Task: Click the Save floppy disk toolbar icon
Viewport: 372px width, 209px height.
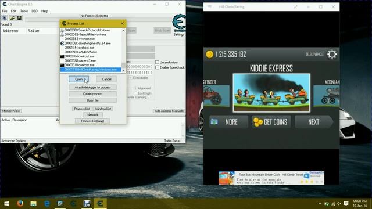Action: pyautogui.click(x=19, y=18)
